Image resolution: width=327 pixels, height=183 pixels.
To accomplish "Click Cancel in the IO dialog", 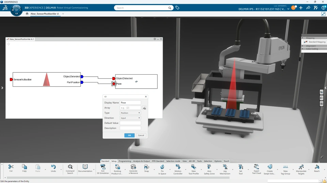I will [141, 135].
